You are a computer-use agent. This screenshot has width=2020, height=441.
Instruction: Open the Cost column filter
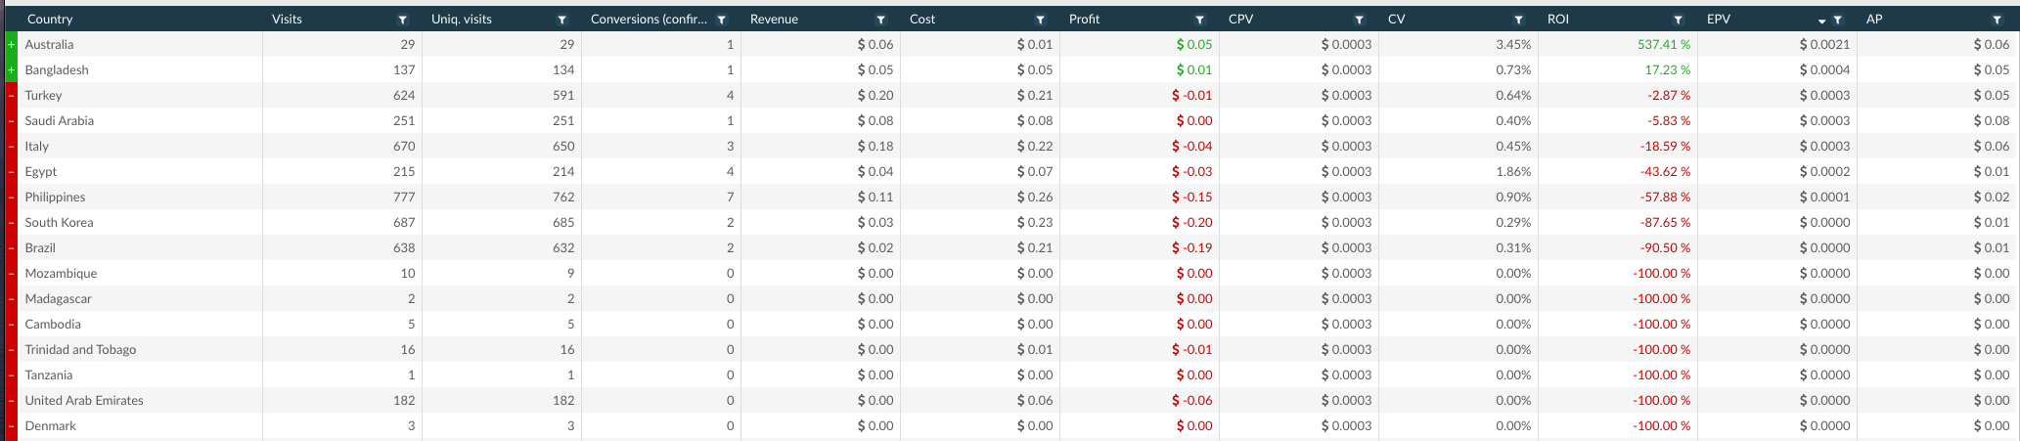pyautogui.click(x=1041, y=20)
